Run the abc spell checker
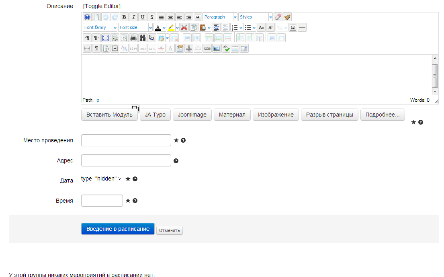This screenshot has width=444, height=277. coord(226,48)
